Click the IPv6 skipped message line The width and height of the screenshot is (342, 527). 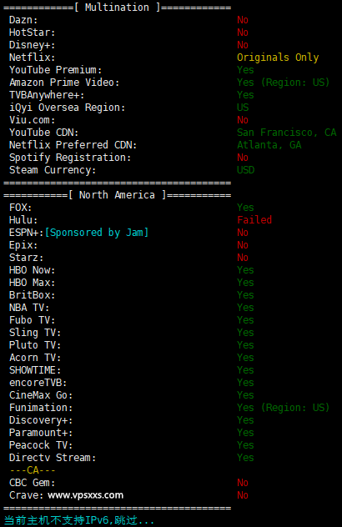[78, 520]
